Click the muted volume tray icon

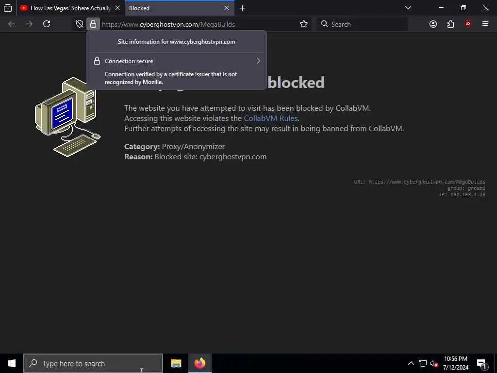434,363
